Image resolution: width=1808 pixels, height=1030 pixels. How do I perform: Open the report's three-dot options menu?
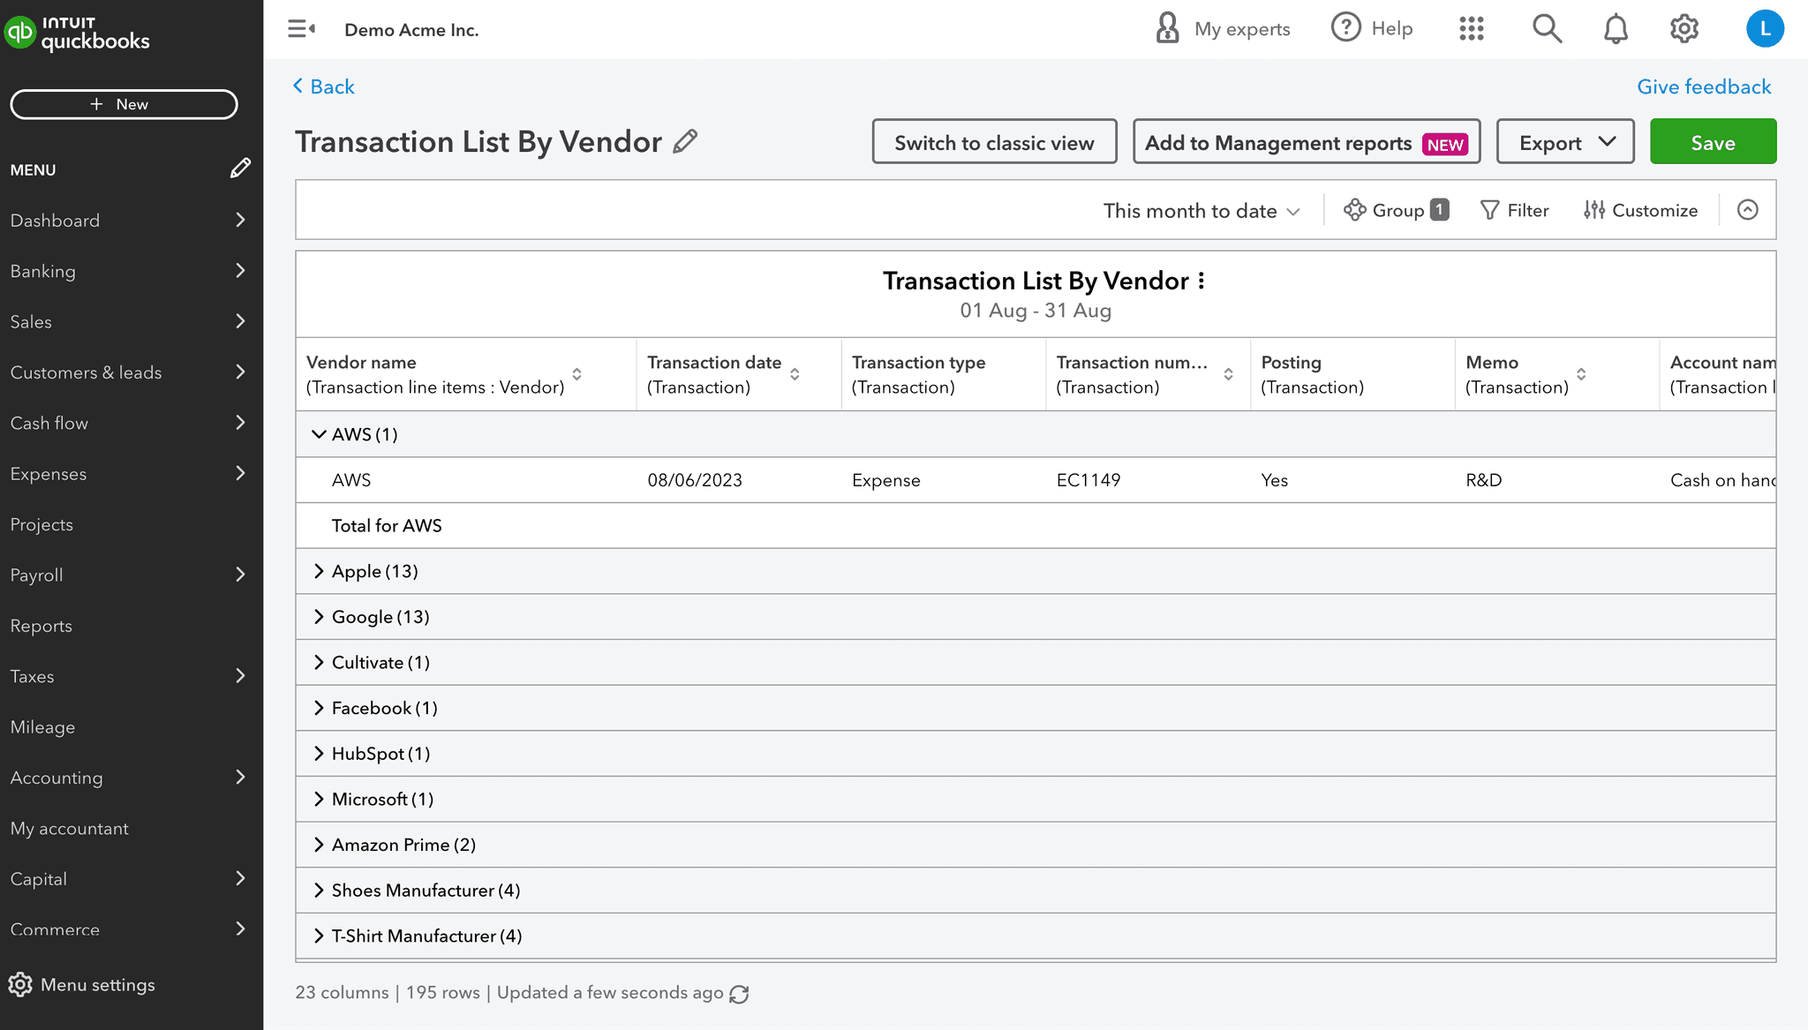[x=1203, y=281]
